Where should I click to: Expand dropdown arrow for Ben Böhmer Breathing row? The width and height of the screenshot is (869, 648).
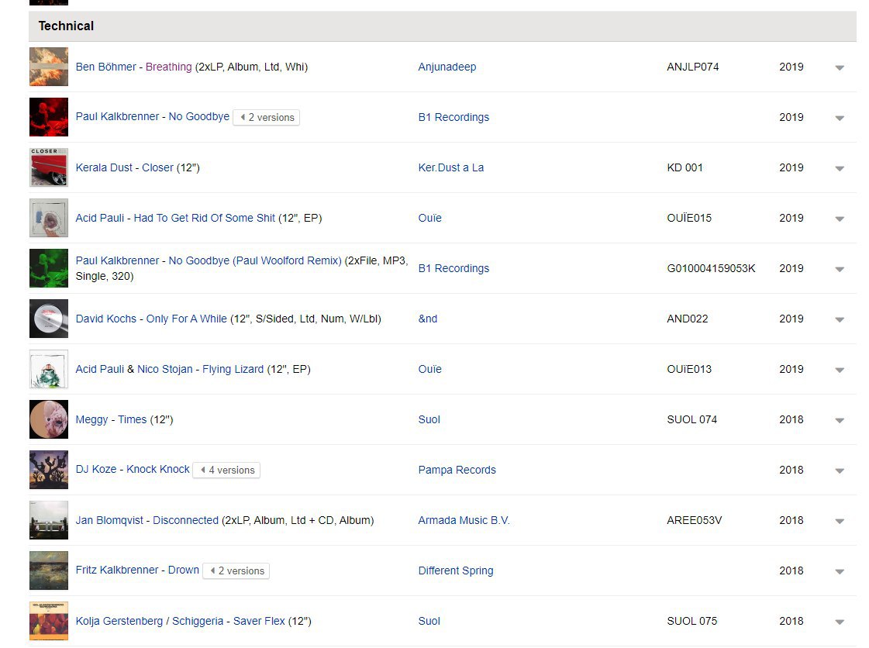[x=840, y=67]
